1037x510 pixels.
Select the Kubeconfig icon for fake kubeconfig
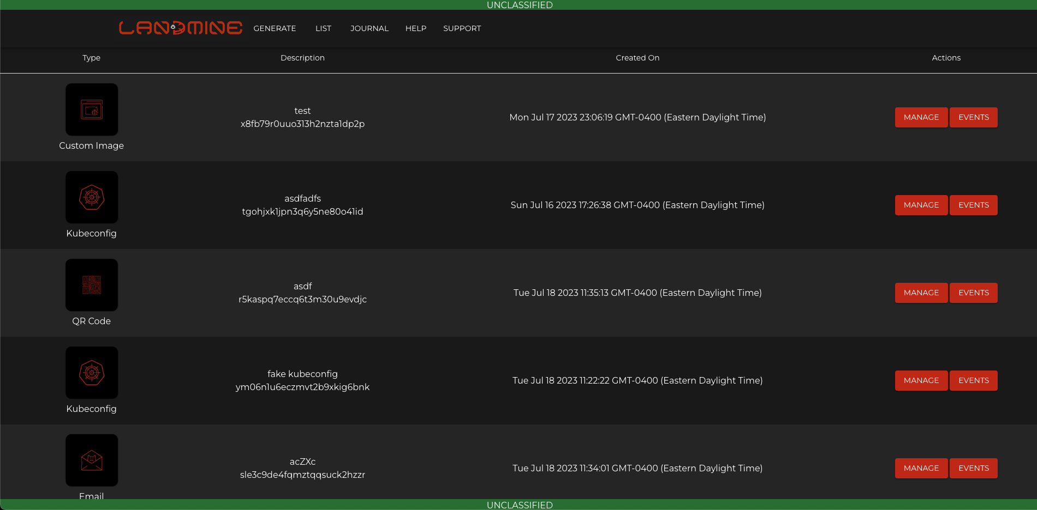tap(91, 373)
